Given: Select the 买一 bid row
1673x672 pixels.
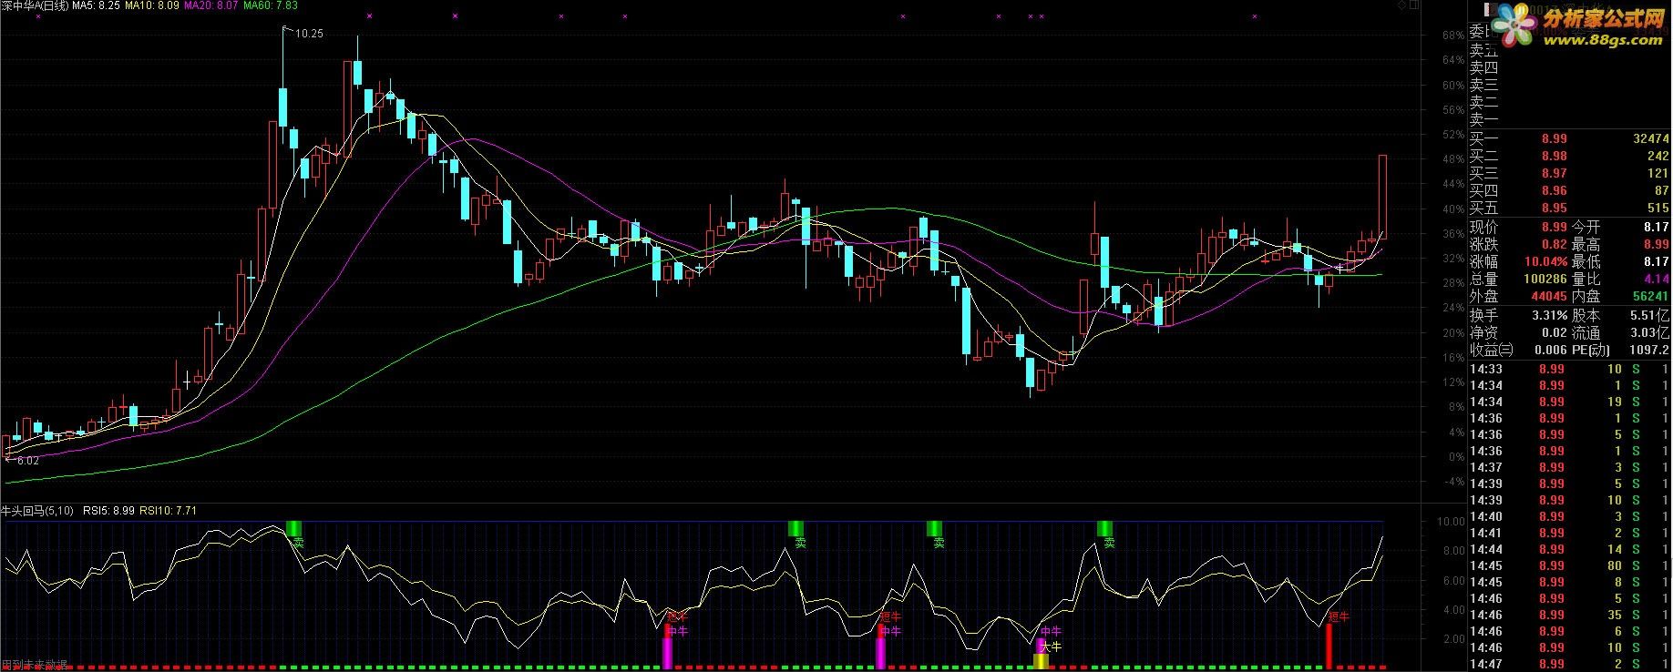Looking at the screenshot, I should 1569,139.
